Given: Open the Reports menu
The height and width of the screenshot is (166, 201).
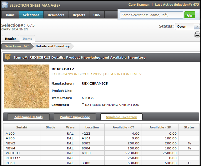Looking at the screenshot, I should [79, 15].
